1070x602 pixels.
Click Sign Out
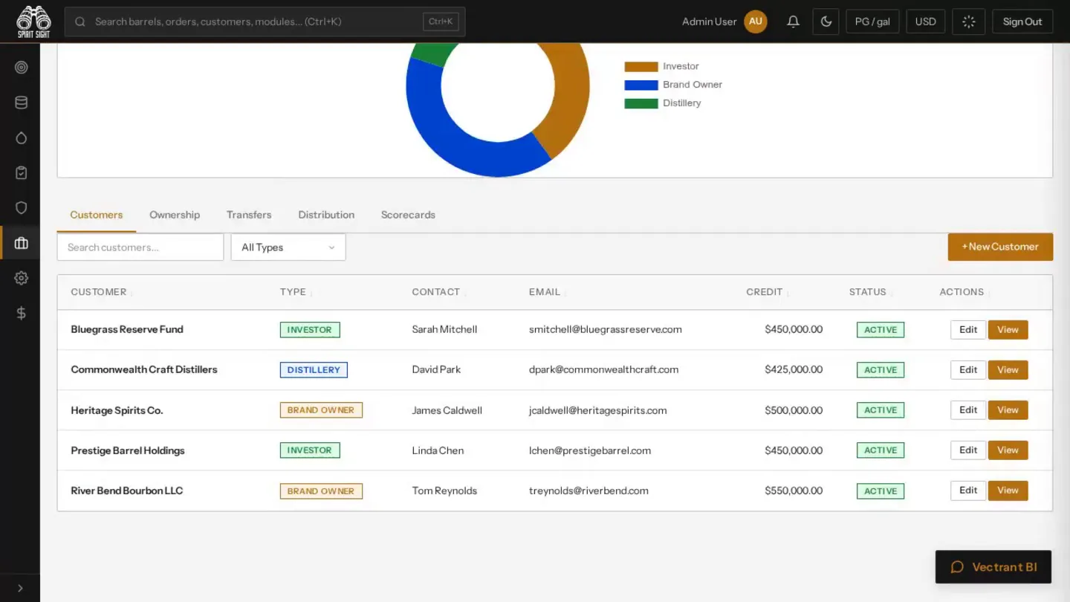1022,22
